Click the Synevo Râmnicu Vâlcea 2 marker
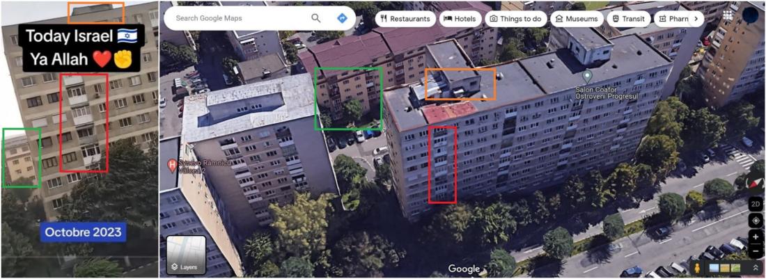 [171, 164]
